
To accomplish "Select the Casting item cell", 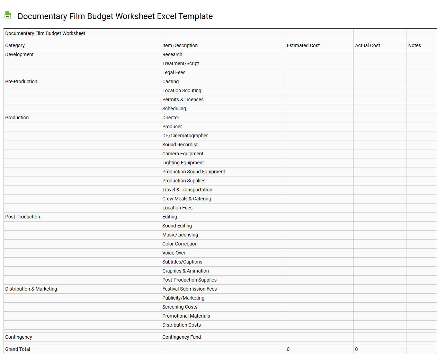I will coord(170,81).
